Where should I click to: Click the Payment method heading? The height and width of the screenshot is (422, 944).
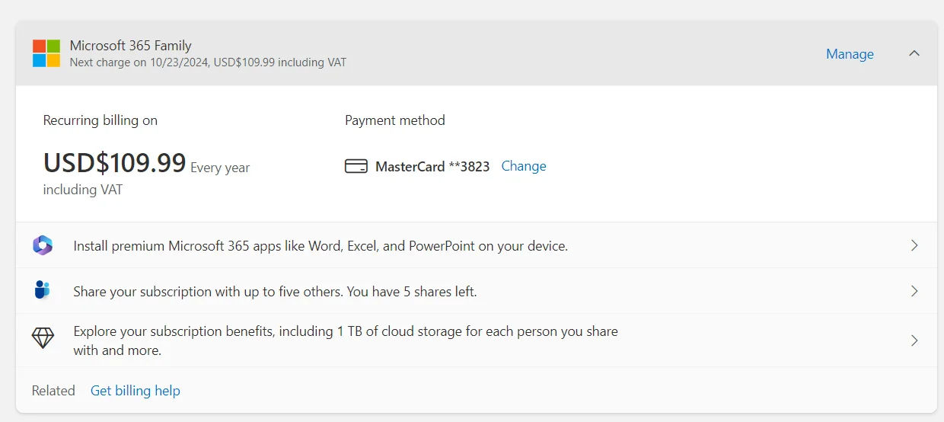pyautogui.click(x=395, y=120)
